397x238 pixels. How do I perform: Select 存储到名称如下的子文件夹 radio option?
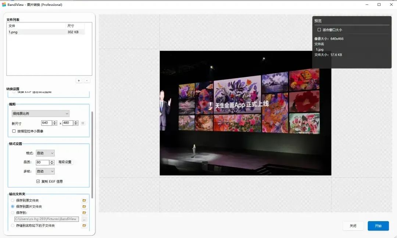pyautogui.click(x=12, y=226)
